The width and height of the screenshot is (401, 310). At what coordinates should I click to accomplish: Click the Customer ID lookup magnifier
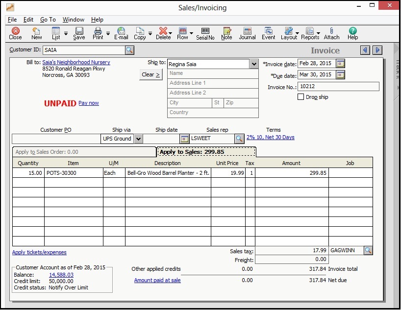pos(129,50)
